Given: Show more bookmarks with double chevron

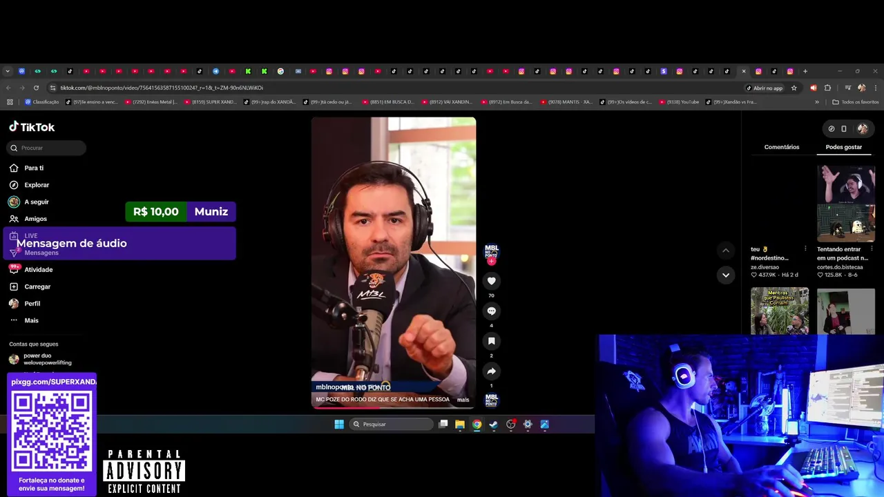Looking at the screenshot, I should [x=817, y=102].
